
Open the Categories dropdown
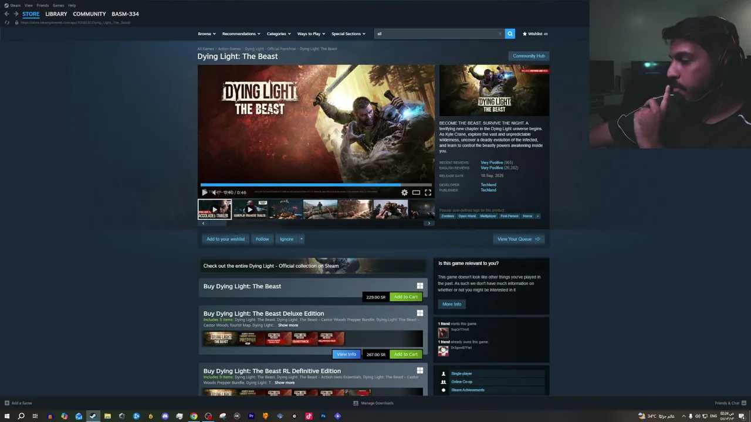pyautogui.click(x=278, y=33)
